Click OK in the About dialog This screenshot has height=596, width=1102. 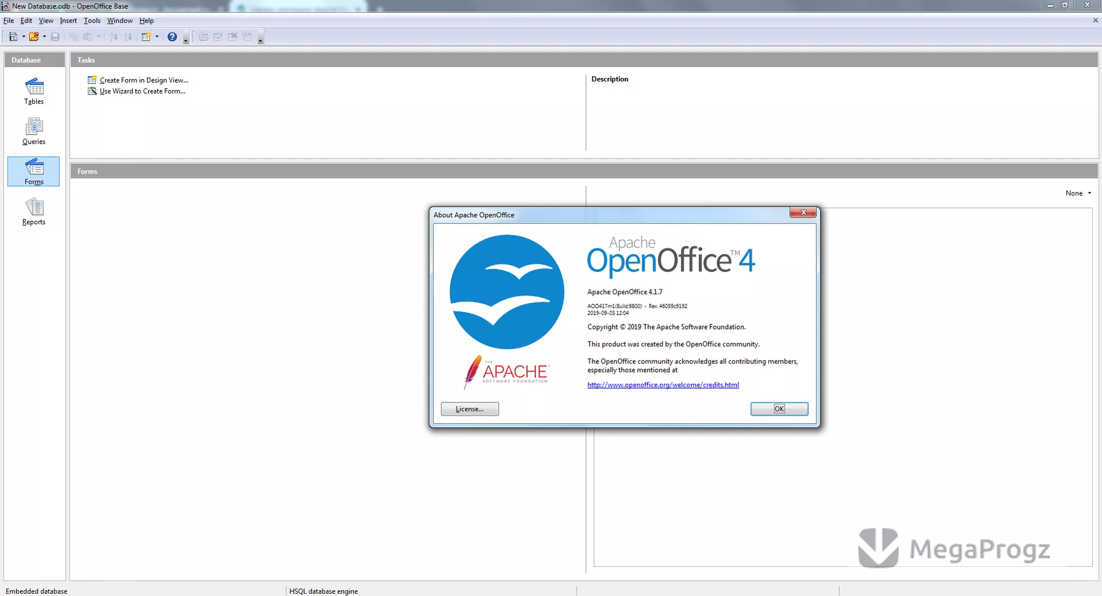779,409
